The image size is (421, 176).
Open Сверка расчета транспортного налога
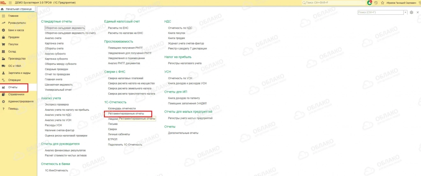[131, 94]
